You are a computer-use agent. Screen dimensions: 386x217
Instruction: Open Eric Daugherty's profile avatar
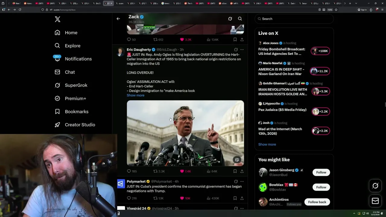[121, 52]
